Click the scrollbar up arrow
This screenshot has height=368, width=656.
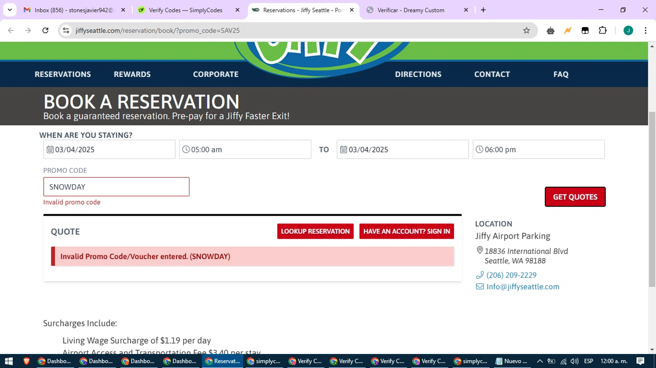tap(652, 45)
